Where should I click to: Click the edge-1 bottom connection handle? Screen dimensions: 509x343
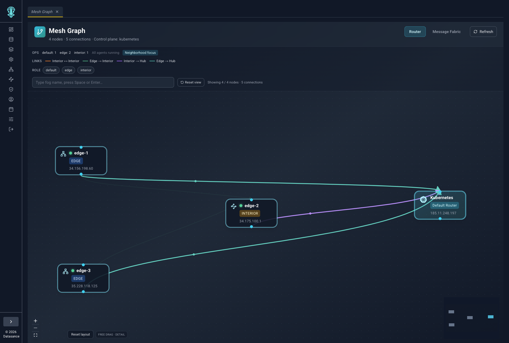click(x=81, y=174)
